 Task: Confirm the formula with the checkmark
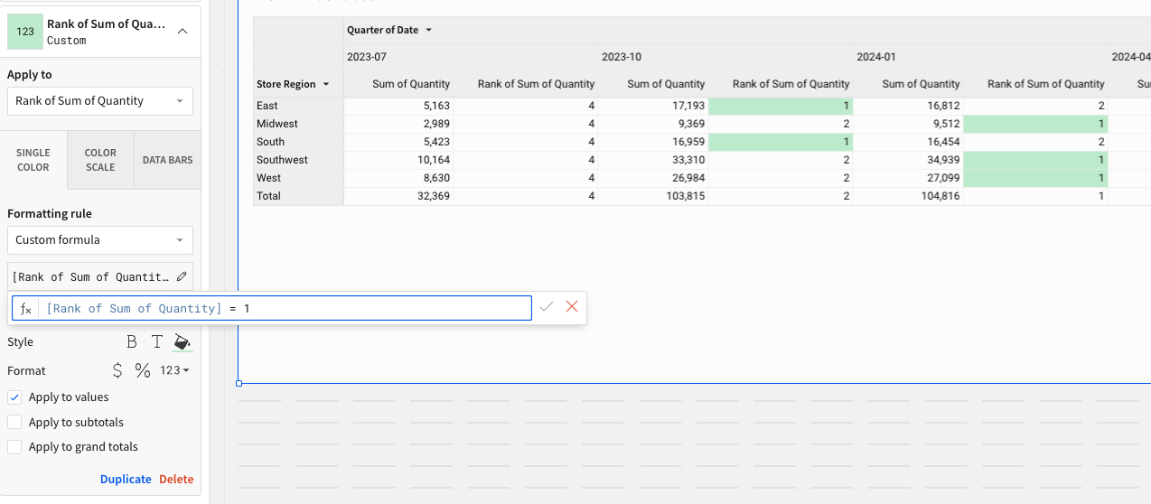546,307
